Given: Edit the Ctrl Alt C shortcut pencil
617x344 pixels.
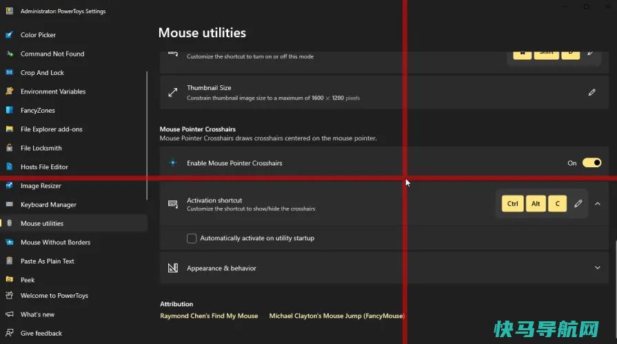Looking at the screenshot, I should [x=578, y=204].
